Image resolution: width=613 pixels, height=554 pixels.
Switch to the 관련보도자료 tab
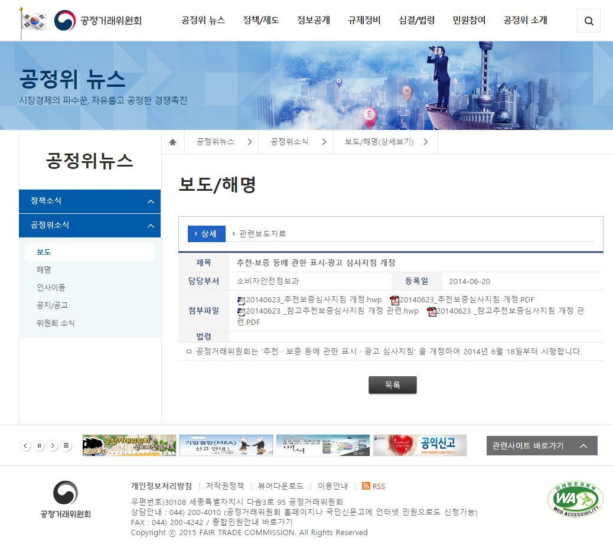tap(262, 234)
